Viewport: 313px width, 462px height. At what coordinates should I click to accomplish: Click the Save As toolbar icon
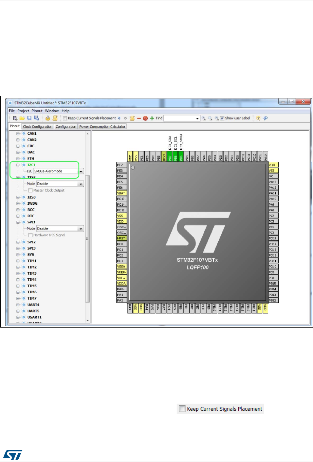tap(36, 118)
